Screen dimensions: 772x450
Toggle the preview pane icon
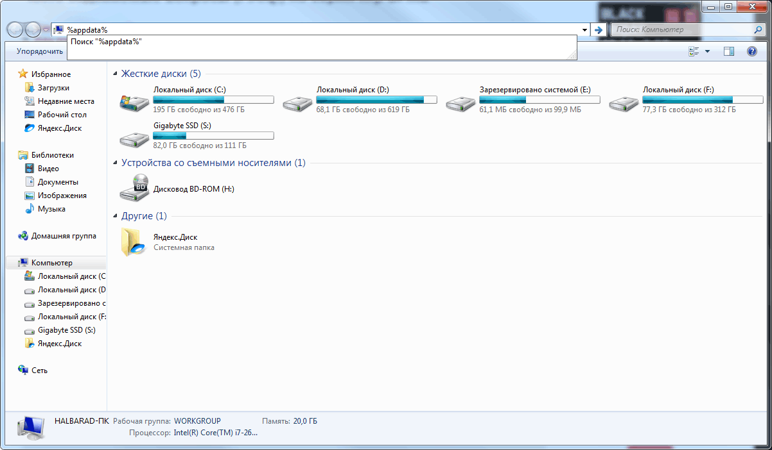[x=728, y=51]
